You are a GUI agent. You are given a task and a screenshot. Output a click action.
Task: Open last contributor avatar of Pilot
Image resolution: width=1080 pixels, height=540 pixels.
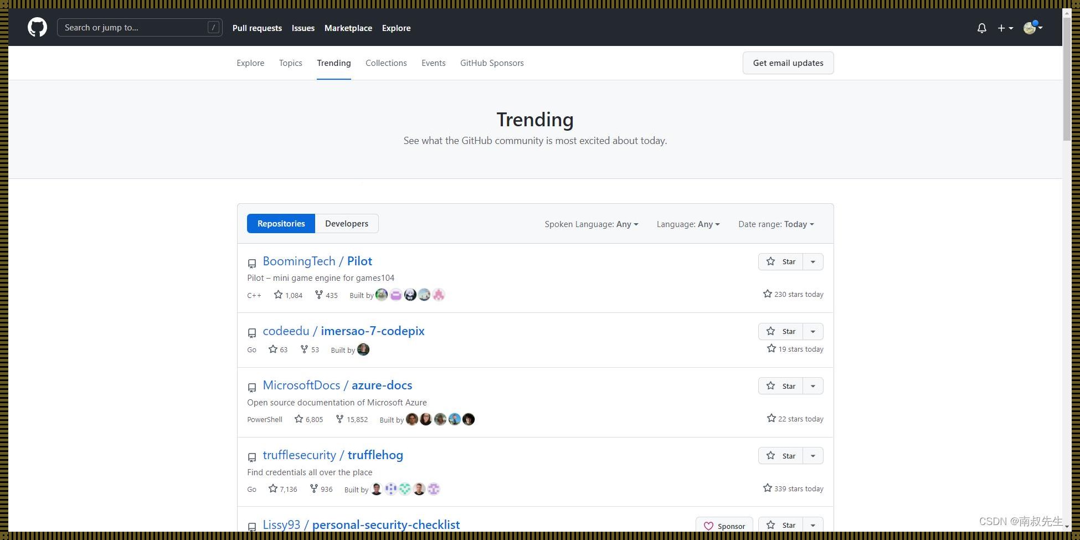(439, 295)
